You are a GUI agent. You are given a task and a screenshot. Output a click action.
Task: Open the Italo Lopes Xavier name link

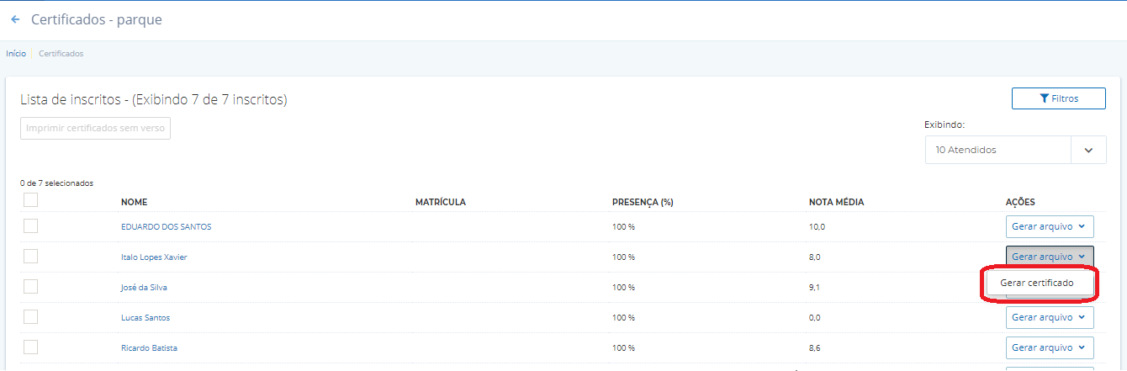point(154,257)
